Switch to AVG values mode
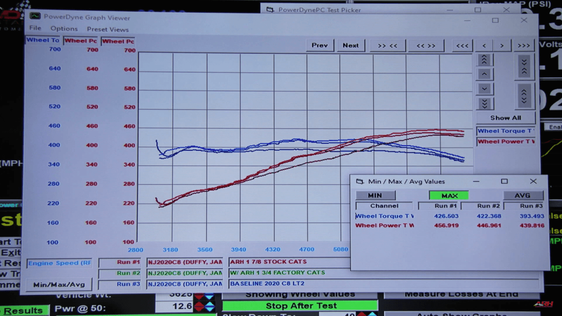562x316 pixels. click(x=523, y=195)
